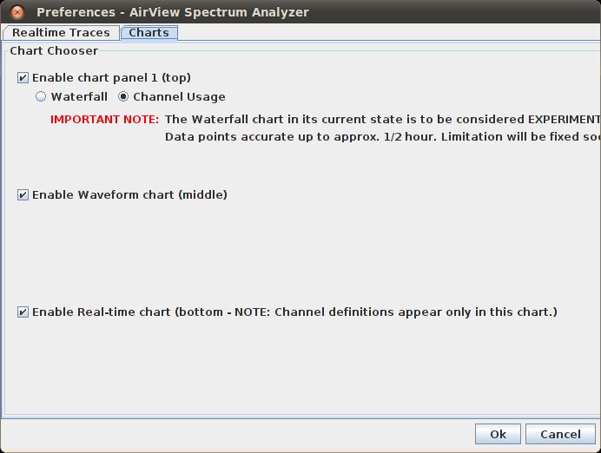Click the 'Enable chart panel 1 (top)' label text
Viewport: 601px width, 453px height.
pyautogui.click(x=111, y=77)
